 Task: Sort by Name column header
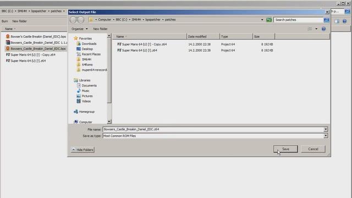[x=149, y=36]
